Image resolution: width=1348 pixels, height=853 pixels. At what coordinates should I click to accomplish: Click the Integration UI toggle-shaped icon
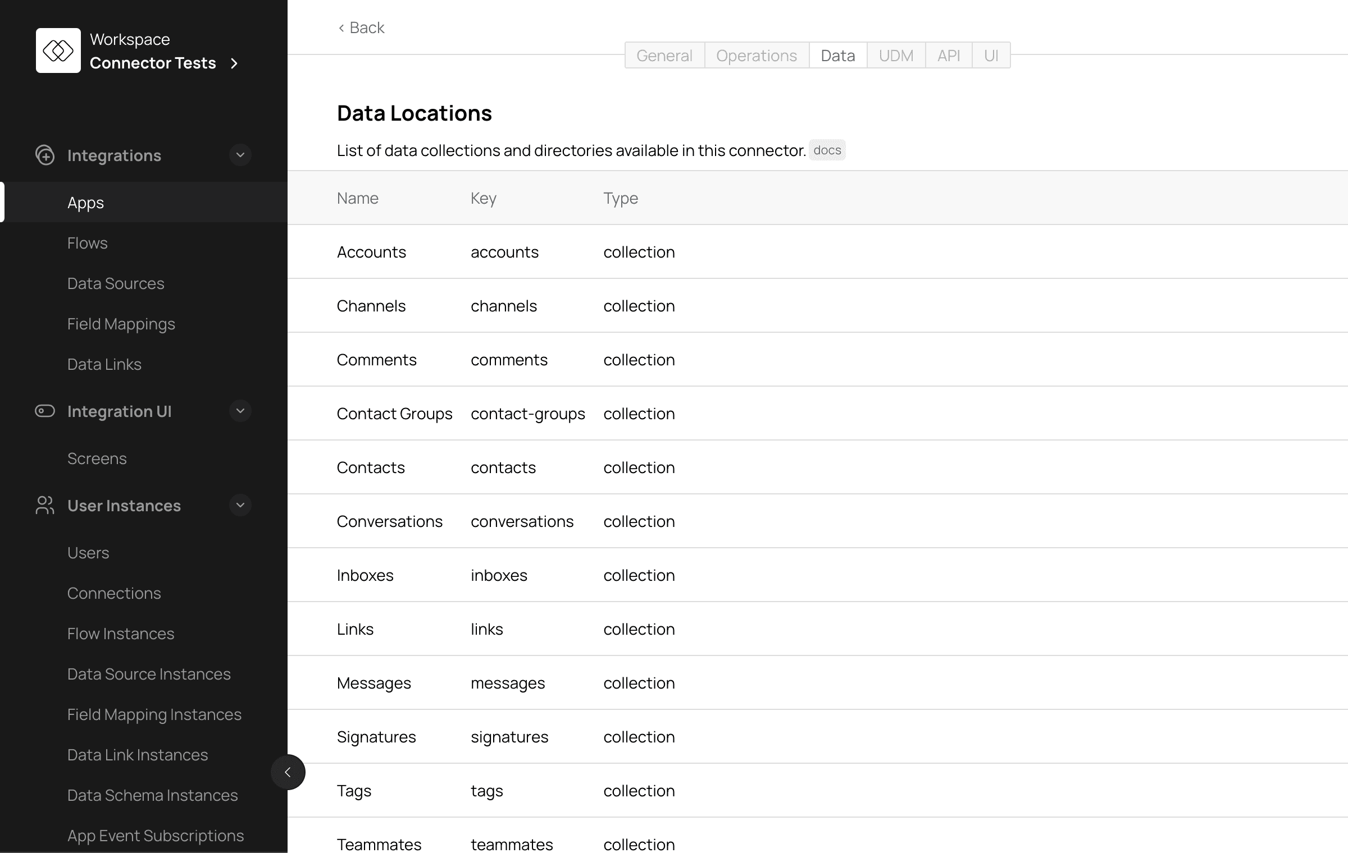coord(45,411)
